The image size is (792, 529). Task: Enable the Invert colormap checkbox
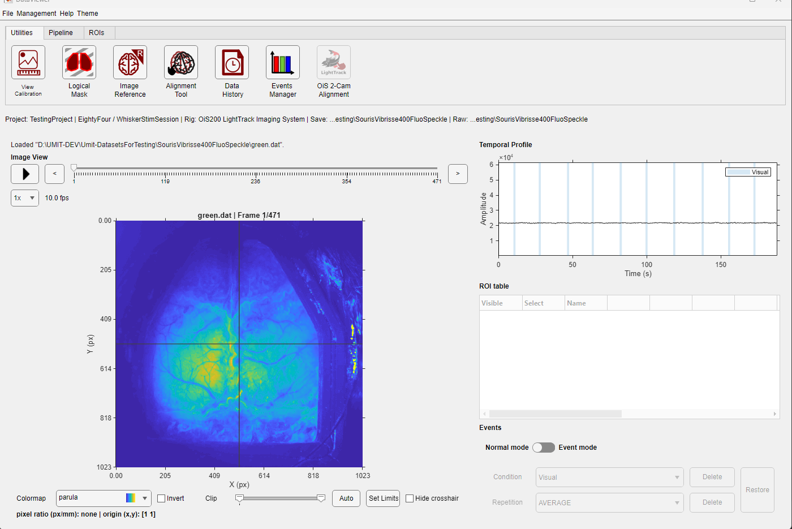click(x=161, y=498)
